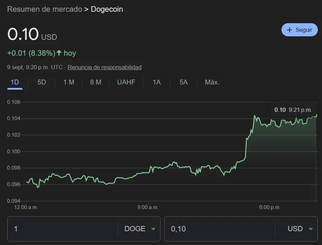Click the 0.096 y-axis label
Viewport: 322px width, 245px height.
click(x=14, y=184)
